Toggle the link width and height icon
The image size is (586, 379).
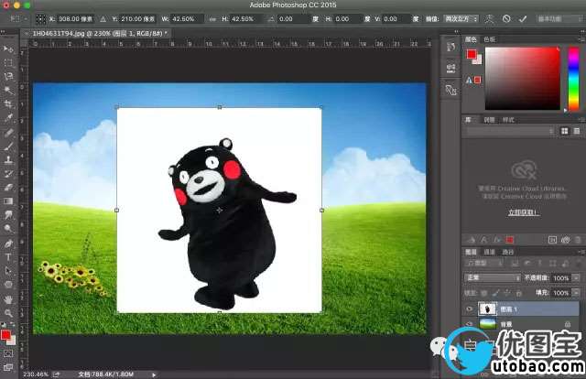click(x=212, y=19)
